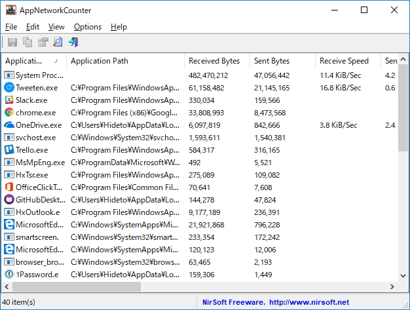Click the vertical scrollbar down arrow
Viewport: 410px width, 310px height.
(403, 276)
